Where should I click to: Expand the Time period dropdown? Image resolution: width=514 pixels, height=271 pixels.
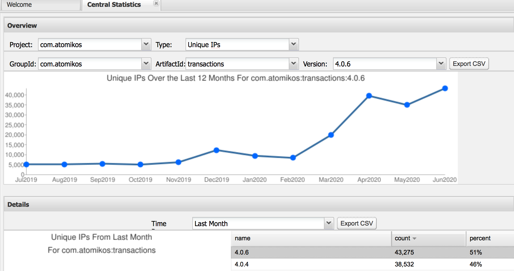click(328, 223)
